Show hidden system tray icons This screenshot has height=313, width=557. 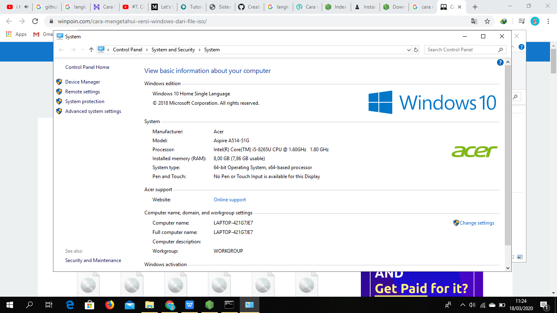[x=462, y=304]
